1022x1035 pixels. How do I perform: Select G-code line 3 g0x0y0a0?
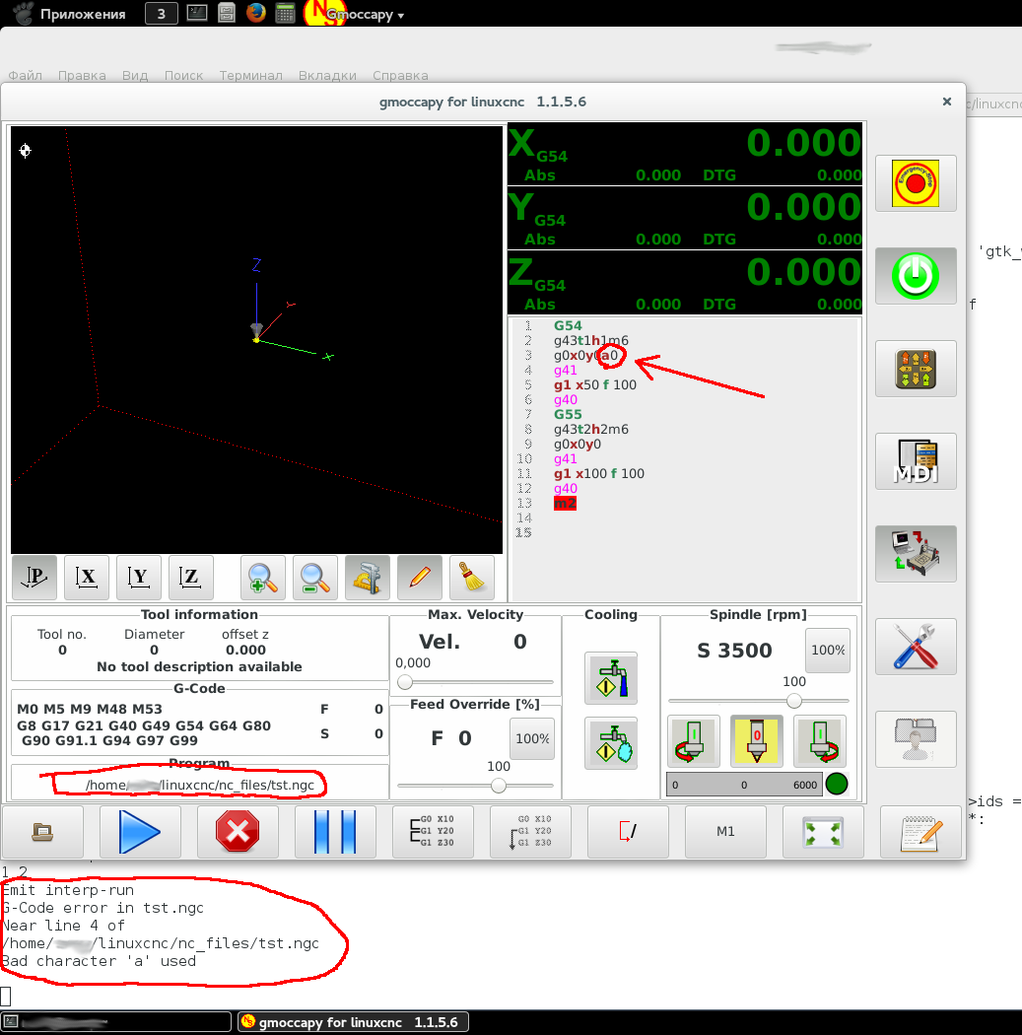click(x=585, y=355)
